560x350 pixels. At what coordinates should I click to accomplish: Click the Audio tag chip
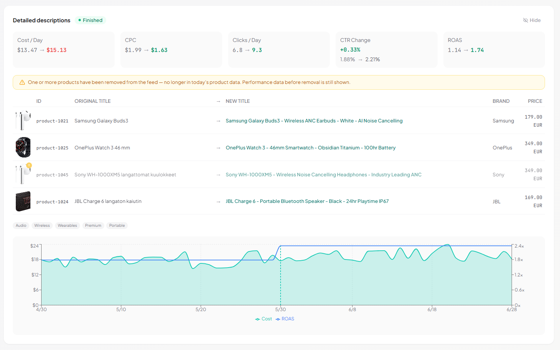click(21, 226)
